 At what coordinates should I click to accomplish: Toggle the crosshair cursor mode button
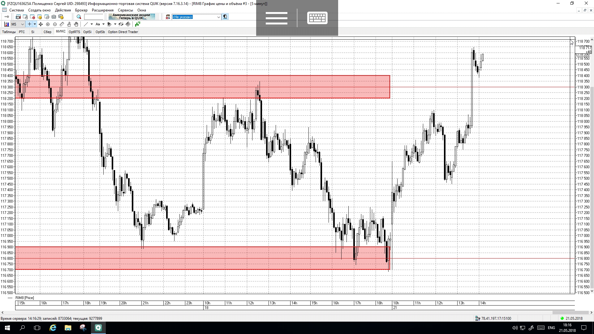pyautogui.click(x=29, y=24)
